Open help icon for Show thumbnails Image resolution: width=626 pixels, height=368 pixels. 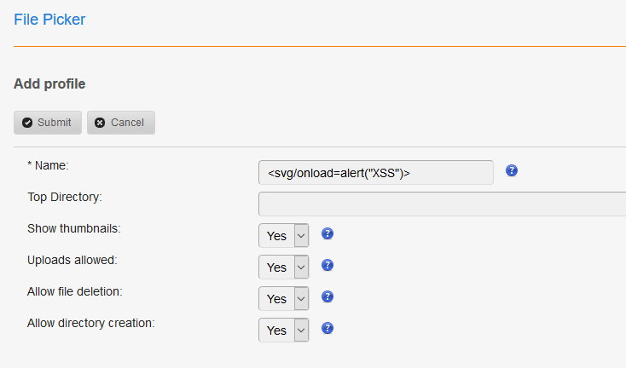click(x=327, y=233)
